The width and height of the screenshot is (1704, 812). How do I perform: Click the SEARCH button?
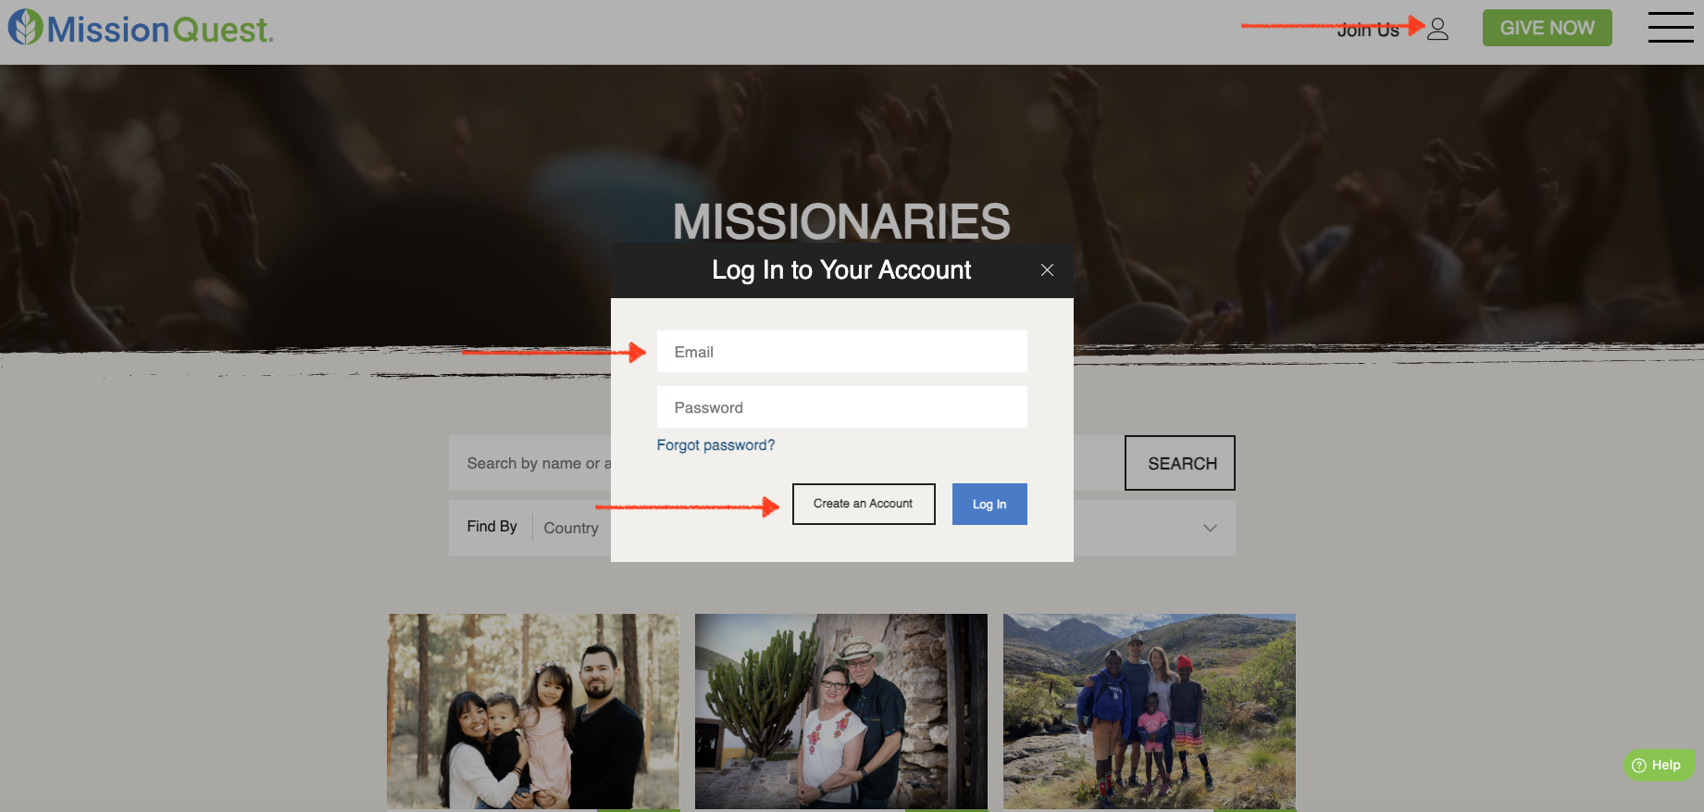click(1180, 463)
